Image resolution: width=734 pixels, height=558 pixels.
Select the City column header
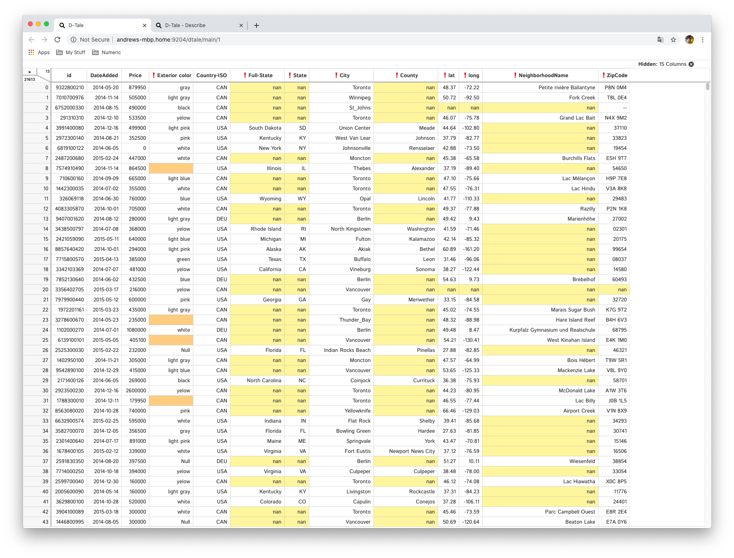pyautogui.click(x=342, y=76)
